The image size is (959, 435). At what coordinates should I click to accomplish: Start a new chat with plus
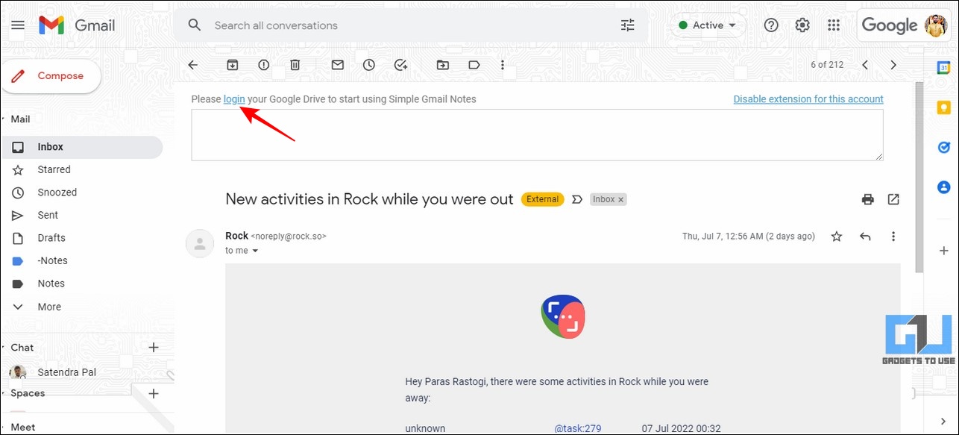point(154,347)
